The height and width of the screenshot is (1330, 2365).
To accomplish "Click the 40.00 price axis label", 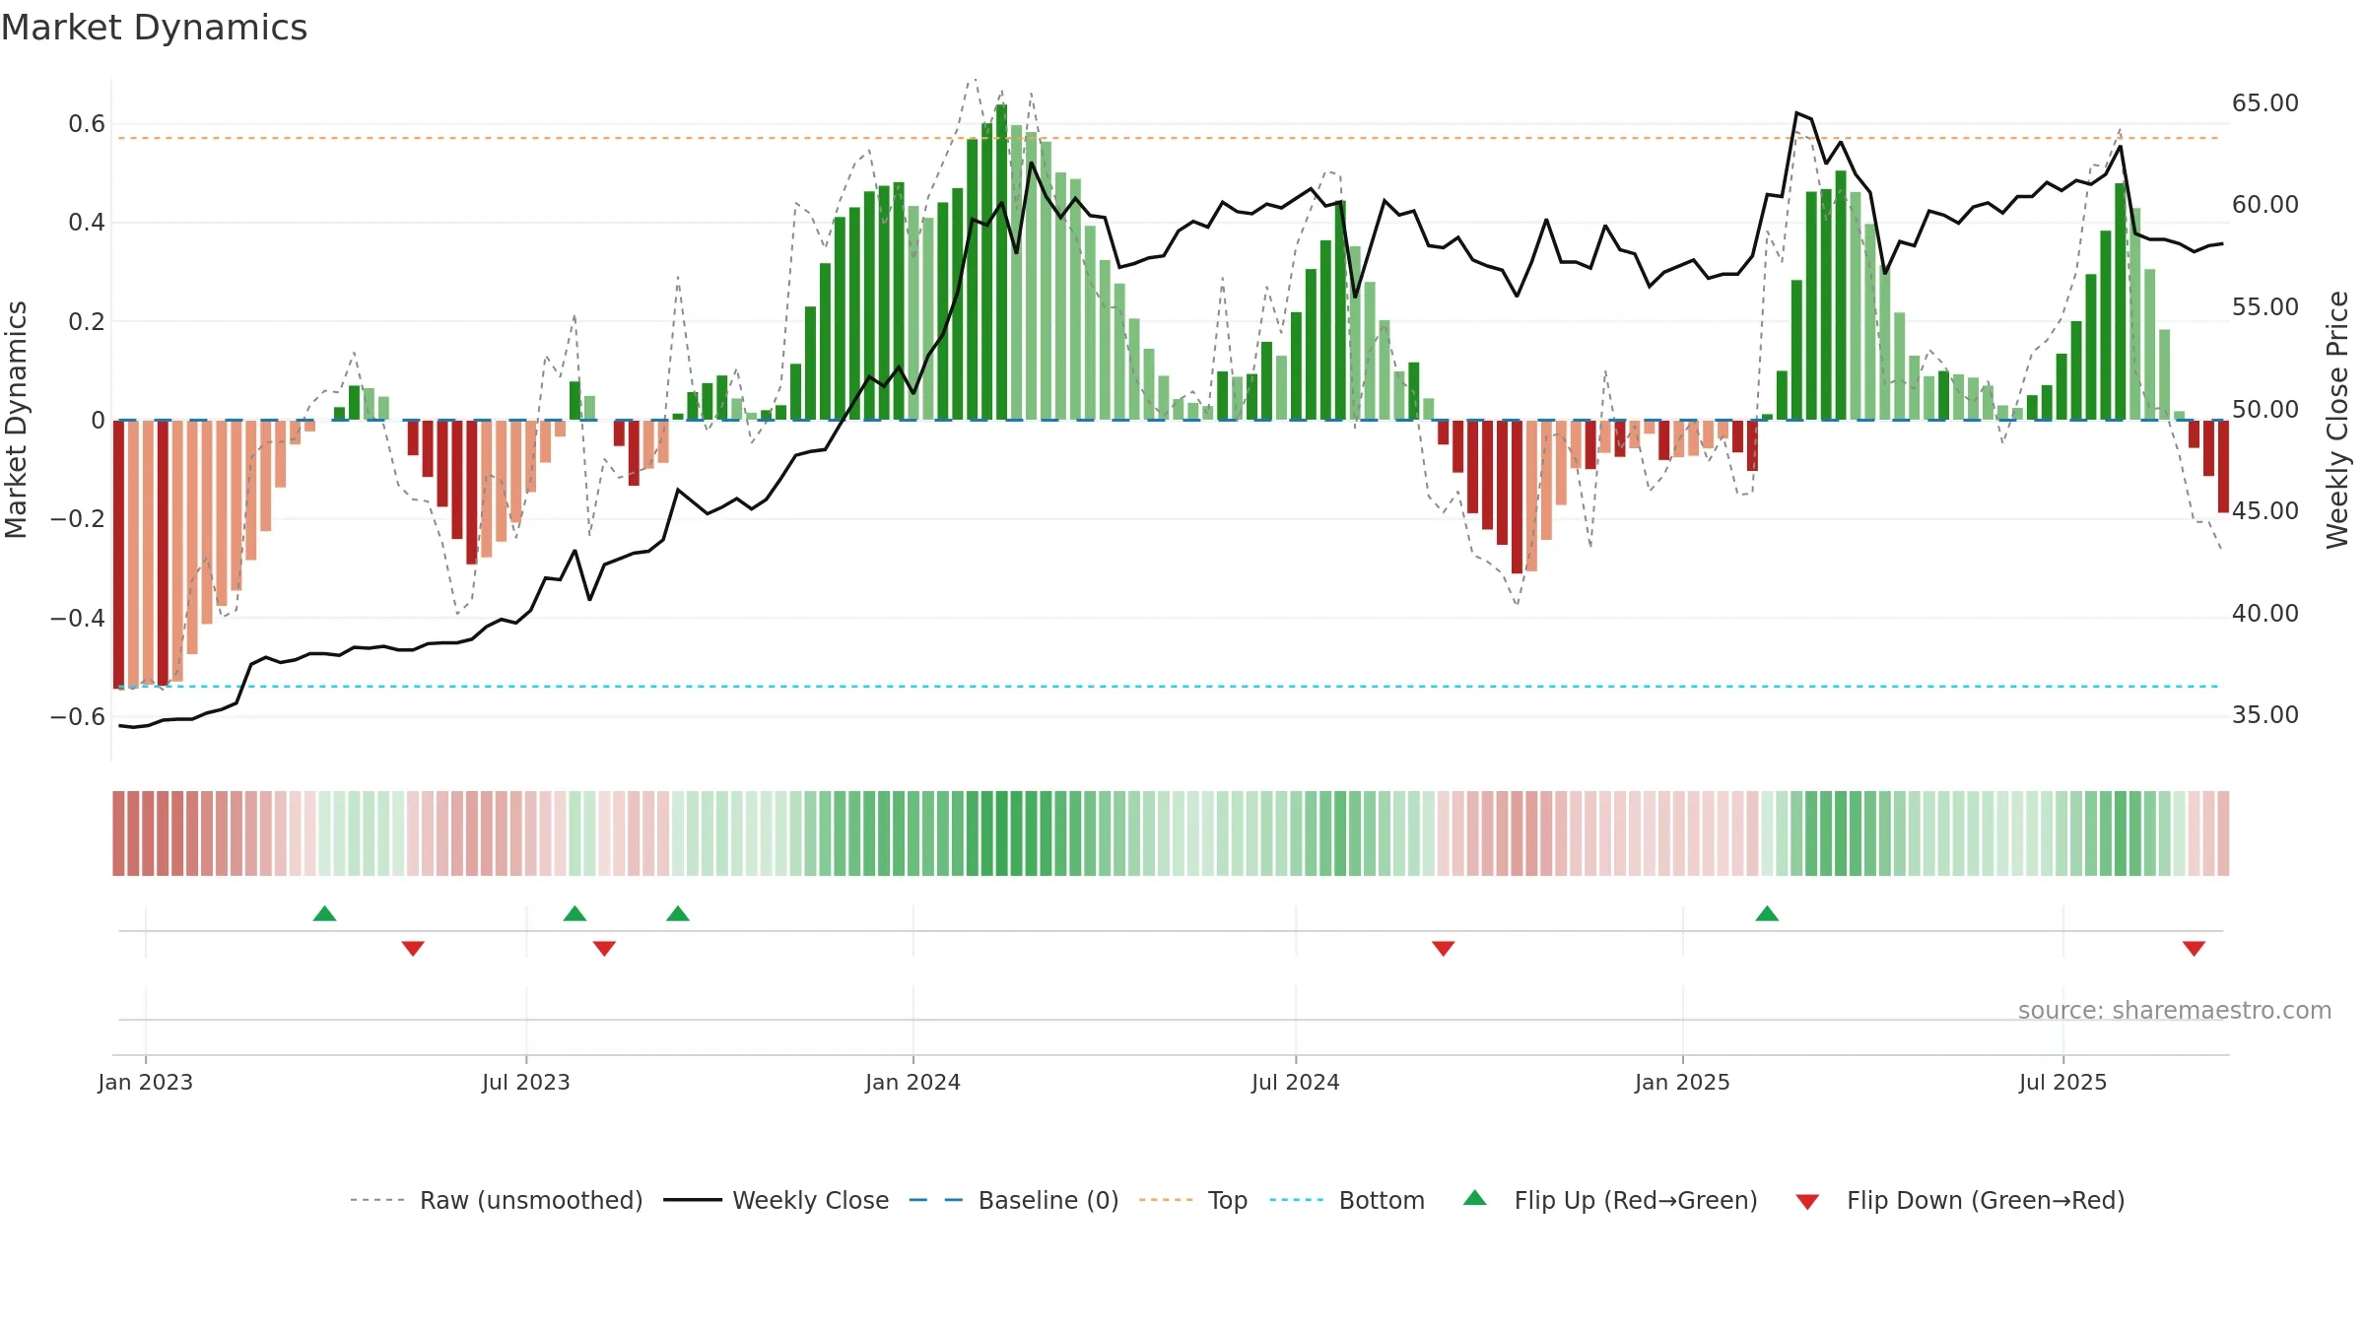I will [x=2264, y=613].
